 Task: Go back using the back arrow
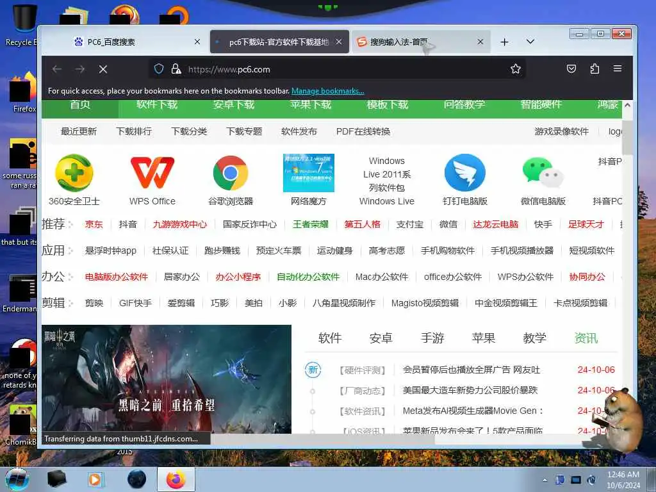[57, 69]
